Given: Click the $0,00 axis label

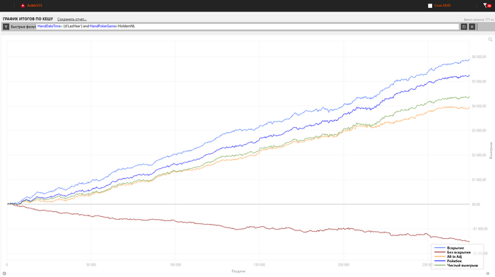Looking at the screenshot, I should 476,204.
